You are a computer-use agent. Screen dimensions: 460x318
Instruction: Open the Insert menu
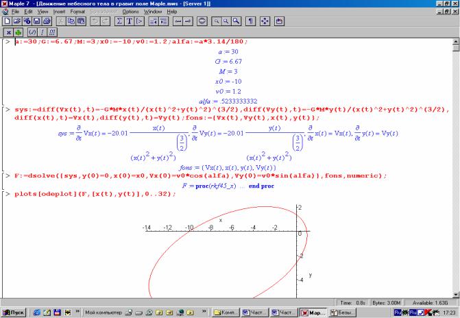click(59, 12)
